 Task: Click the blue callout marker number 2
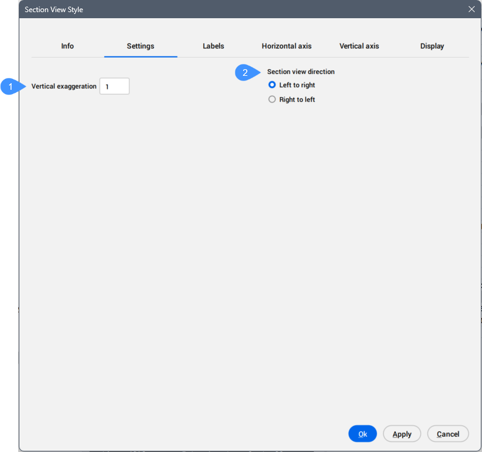pyautogui.click(x=245, y=72)
